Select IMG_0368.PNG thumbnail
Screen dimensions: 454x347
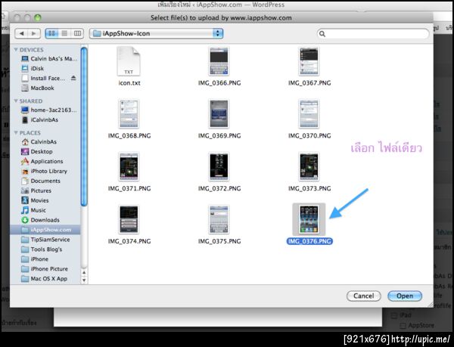tap(129, 114)
